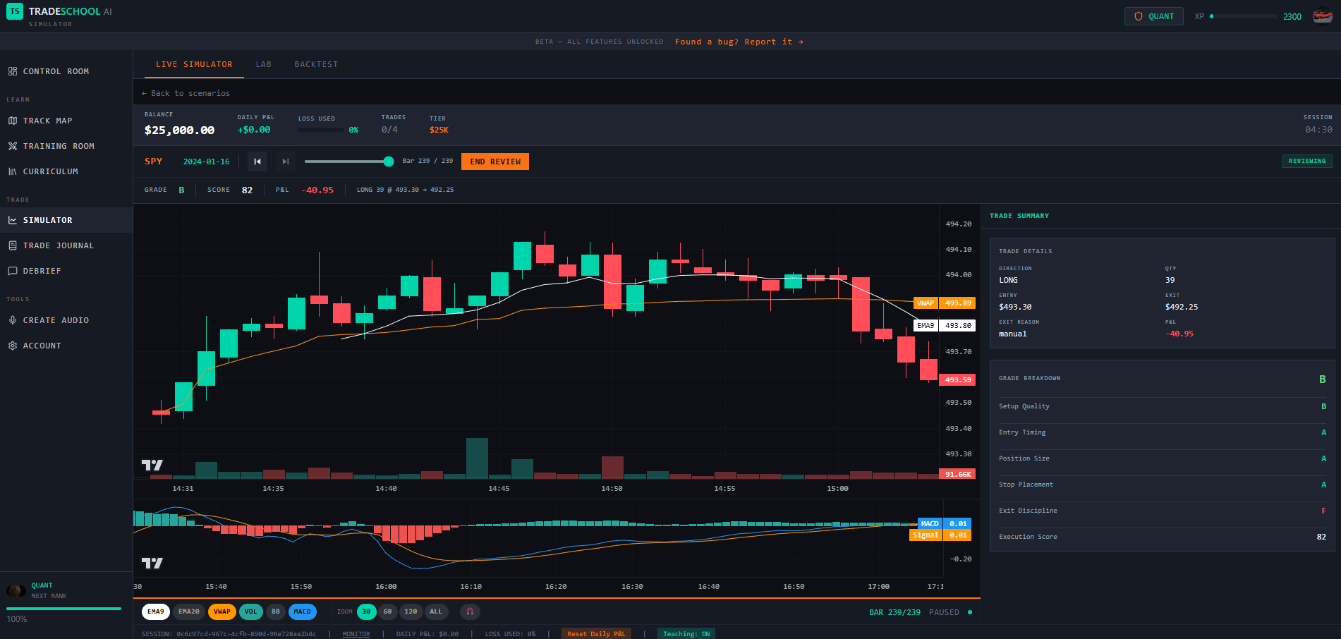Open the Create Audio tool

[56, 320]
